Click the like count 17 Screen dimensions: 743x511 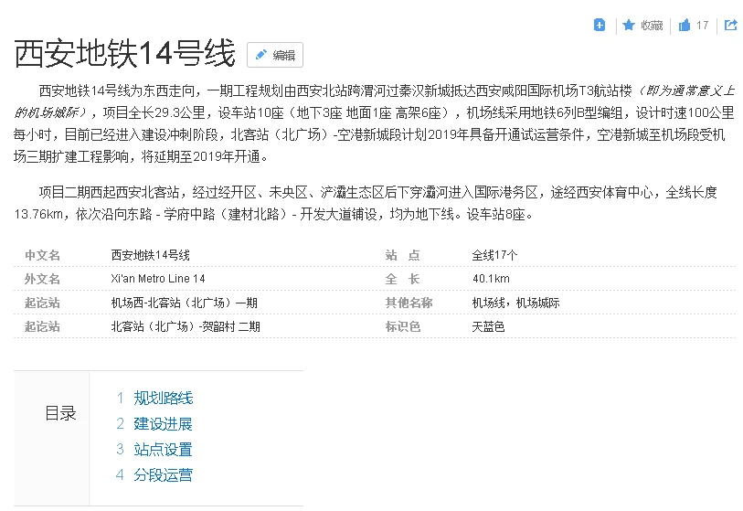(x=702, y=25)
